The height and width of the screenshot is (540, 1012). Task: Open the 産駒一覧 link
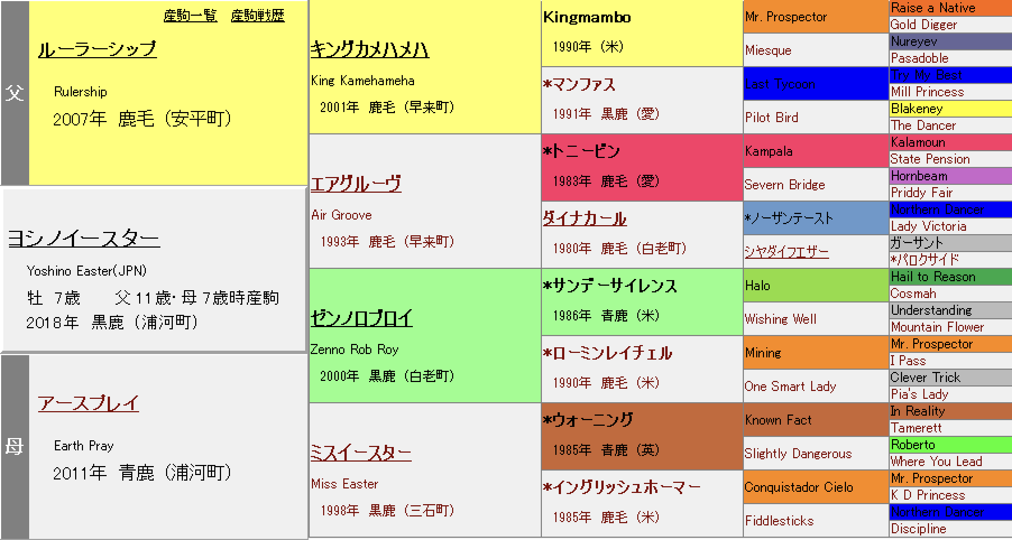tap(190, 16)
